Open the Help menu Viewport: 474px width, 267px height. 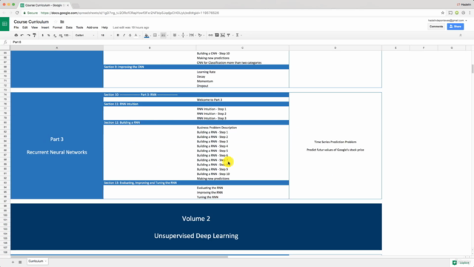104,27
